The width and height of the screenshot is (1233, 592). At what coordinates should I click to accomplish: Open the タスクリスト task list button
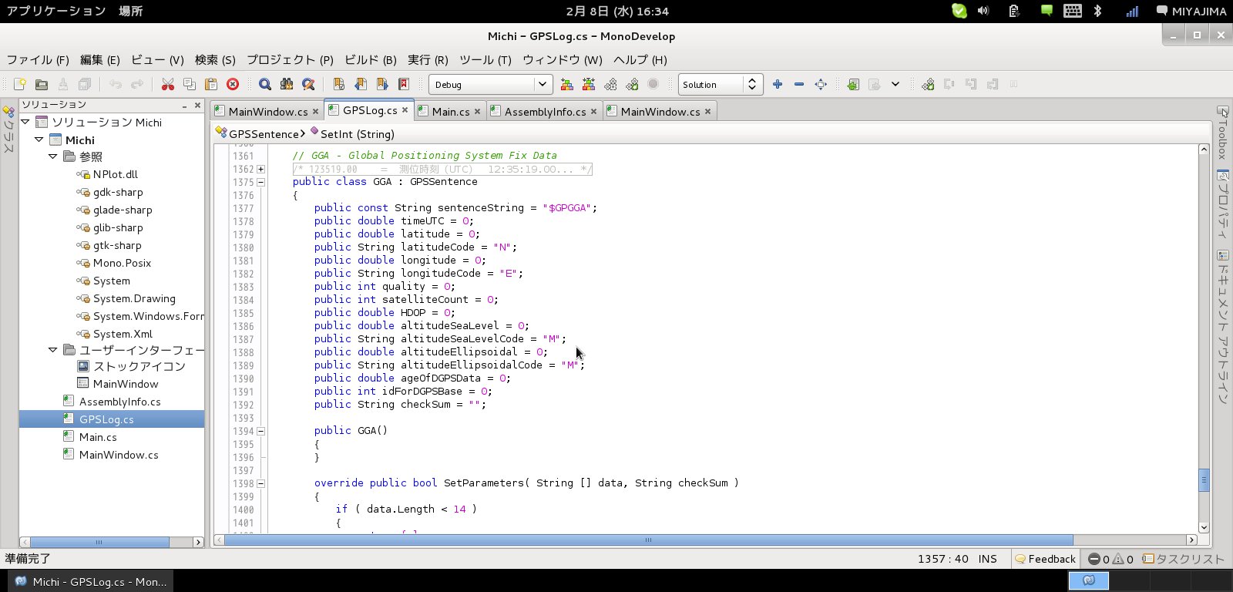(1183, 559)
